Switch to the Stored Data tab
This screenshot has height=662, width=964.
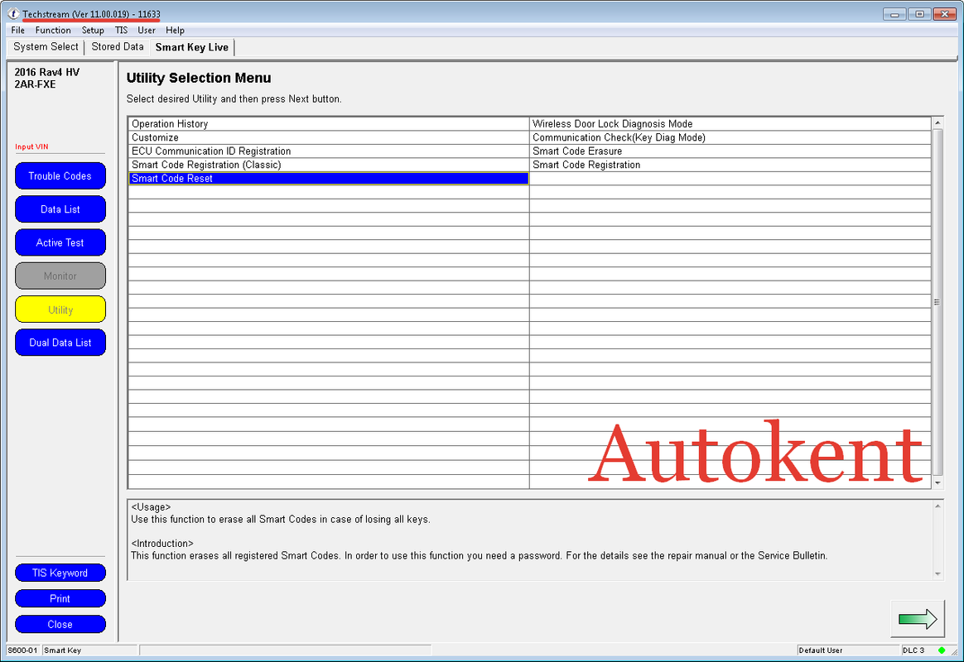click(x=118, y=46)
